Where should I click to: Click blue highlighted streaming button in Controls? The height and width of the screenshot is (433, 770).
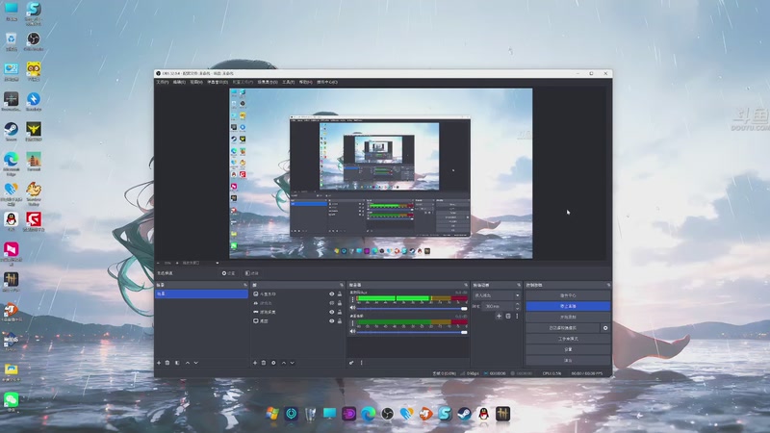pos(568,306)
